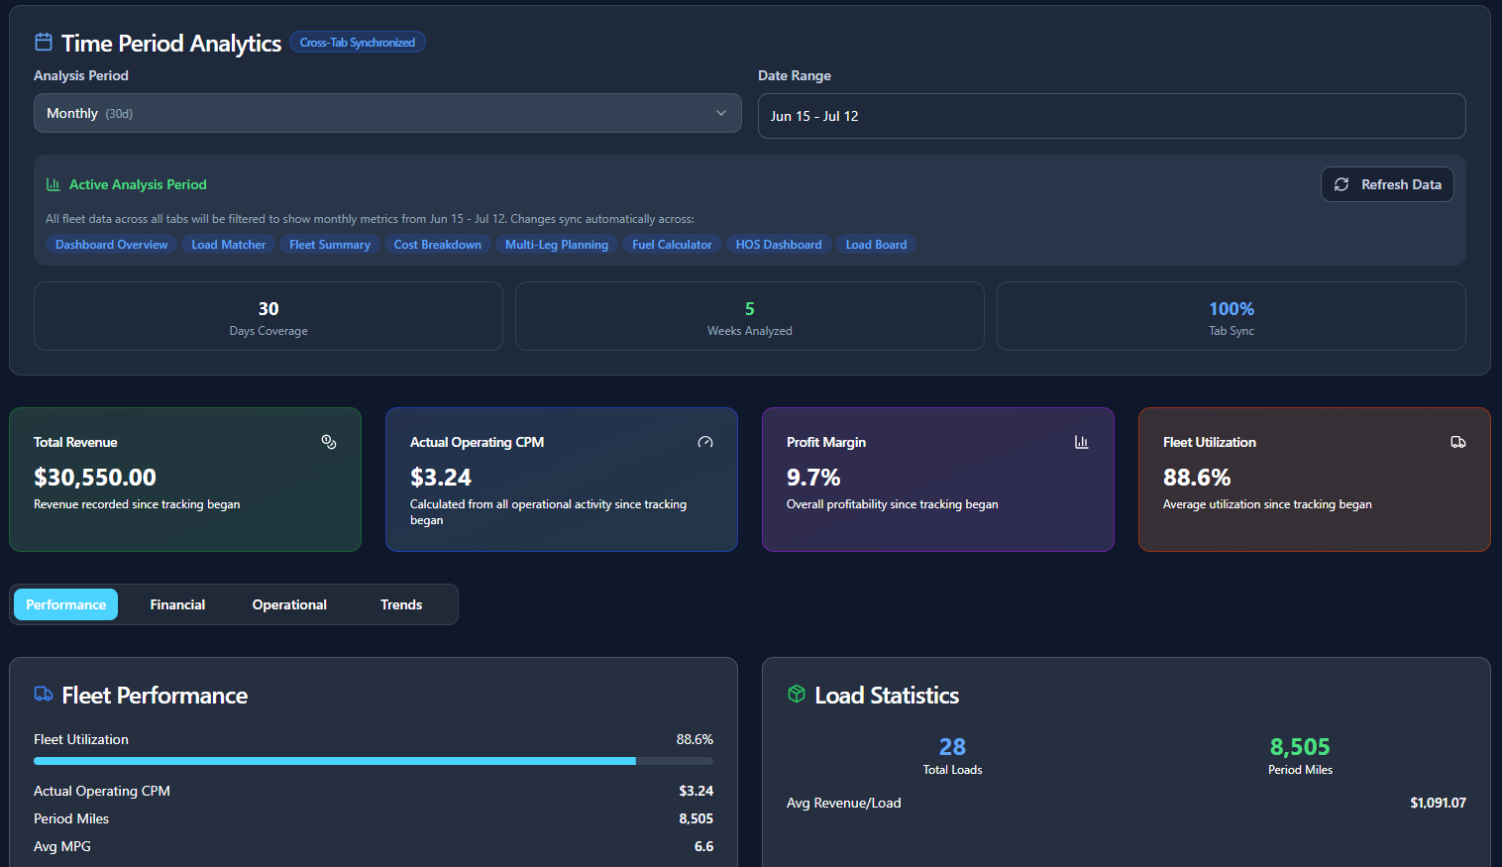Open the Multi-Leg Planning tag
The width and height of the screenshot is (1502, 867).
point(557,245)
